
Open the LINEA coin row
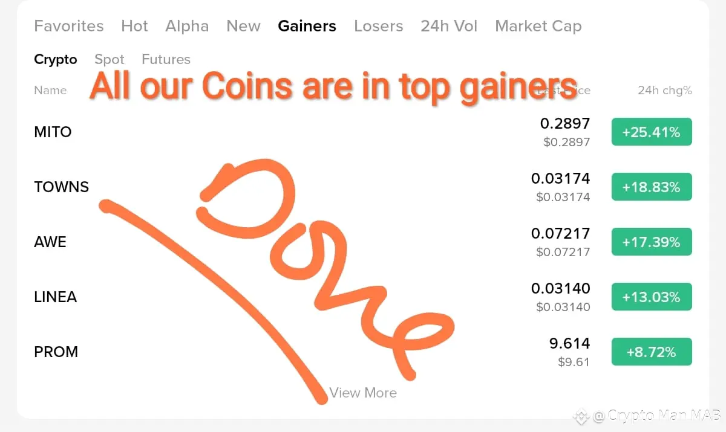click(x=363, y=297)
